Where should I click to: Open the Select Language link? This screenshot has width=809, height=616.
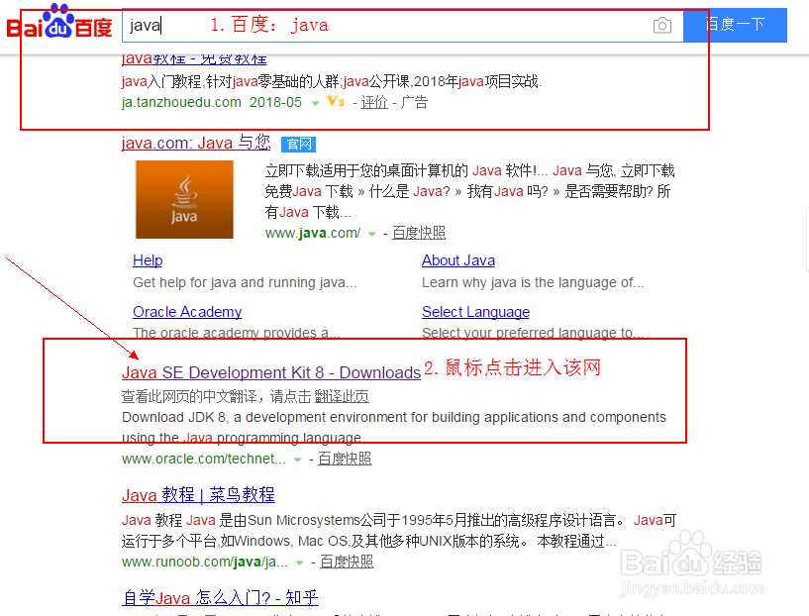tap(475, 311)
